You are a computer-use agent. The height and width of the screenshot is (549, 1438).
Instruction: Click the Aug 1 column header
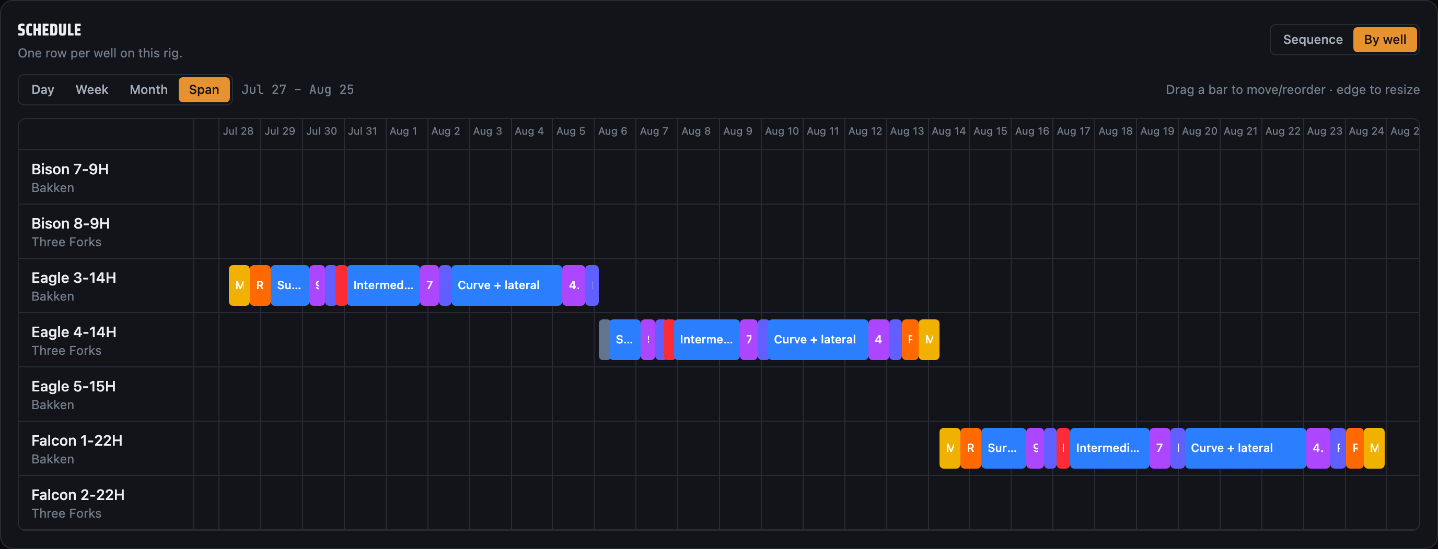(x=403, y=132)
